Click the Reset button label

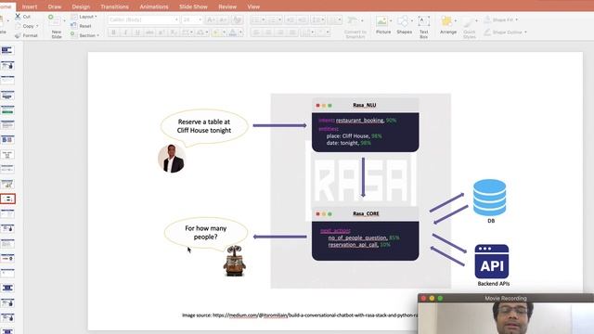[85, 26]
